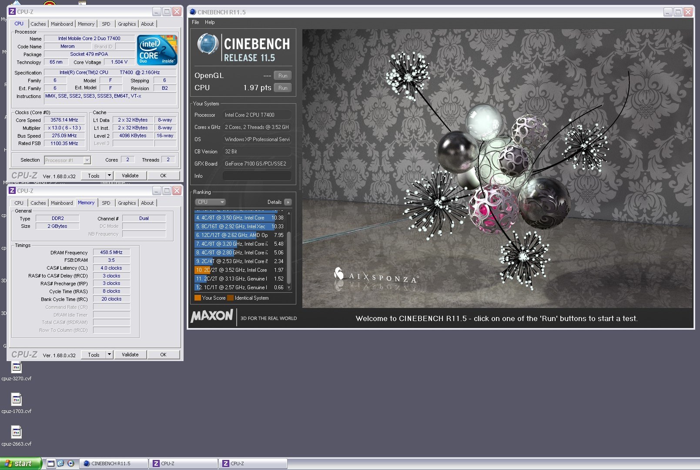Image resolution: width=700 pixels, height=470 pixels.
Task: Click the Details arrow icon in Ranking
Action: pos(288,202)
